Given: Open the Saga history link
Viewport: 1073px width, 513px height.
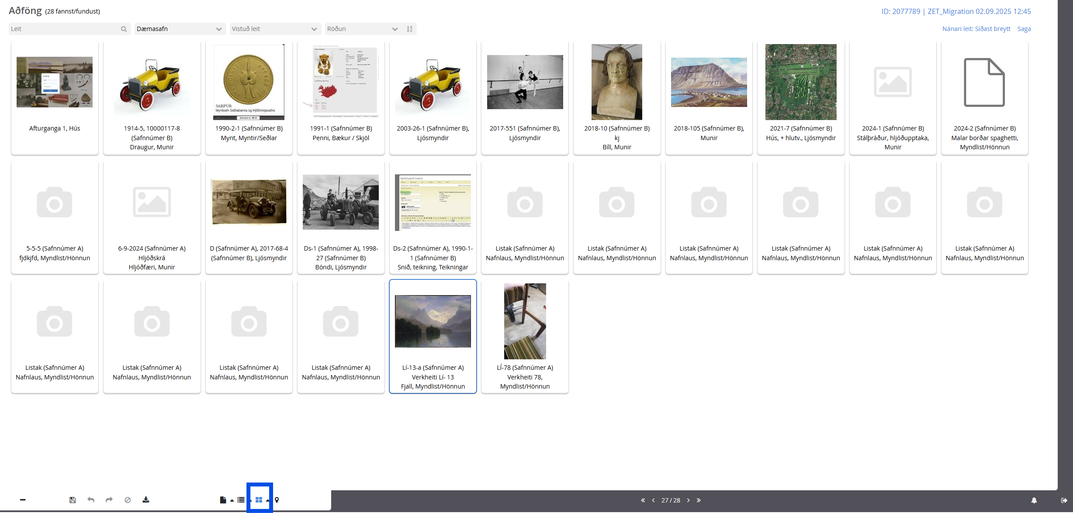Looking at the screenshot, I should (1024, 29).
